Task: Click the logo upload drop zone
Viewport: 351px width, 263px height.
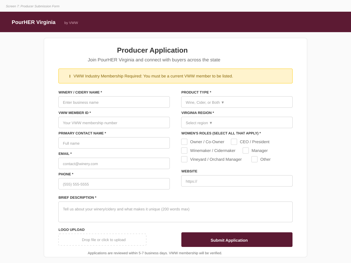Action: pos(102,240)
